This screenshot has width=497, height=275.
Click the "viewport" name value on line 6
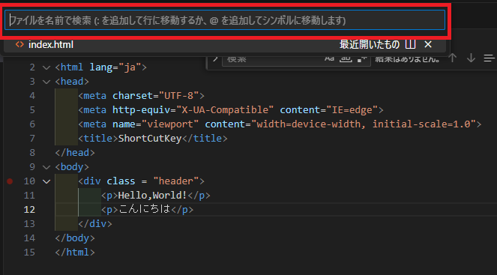click(x=170, y=124)
